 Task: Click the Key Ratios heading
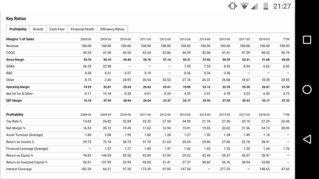[16, 18]
